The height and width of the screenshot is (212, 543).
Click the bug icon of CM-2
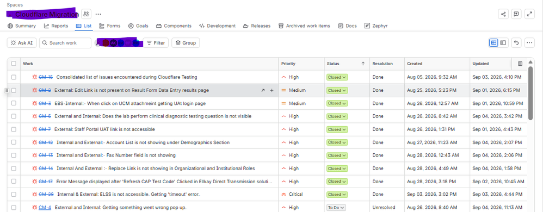pos(35,90)
